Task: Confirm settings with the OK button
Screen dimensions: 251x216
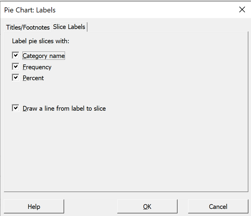Action: pos(147,206)
